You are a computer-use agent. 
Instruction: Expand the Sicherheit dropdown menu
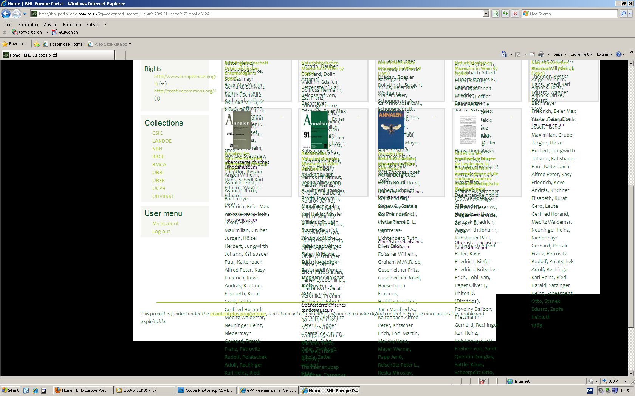pos(581,54)
